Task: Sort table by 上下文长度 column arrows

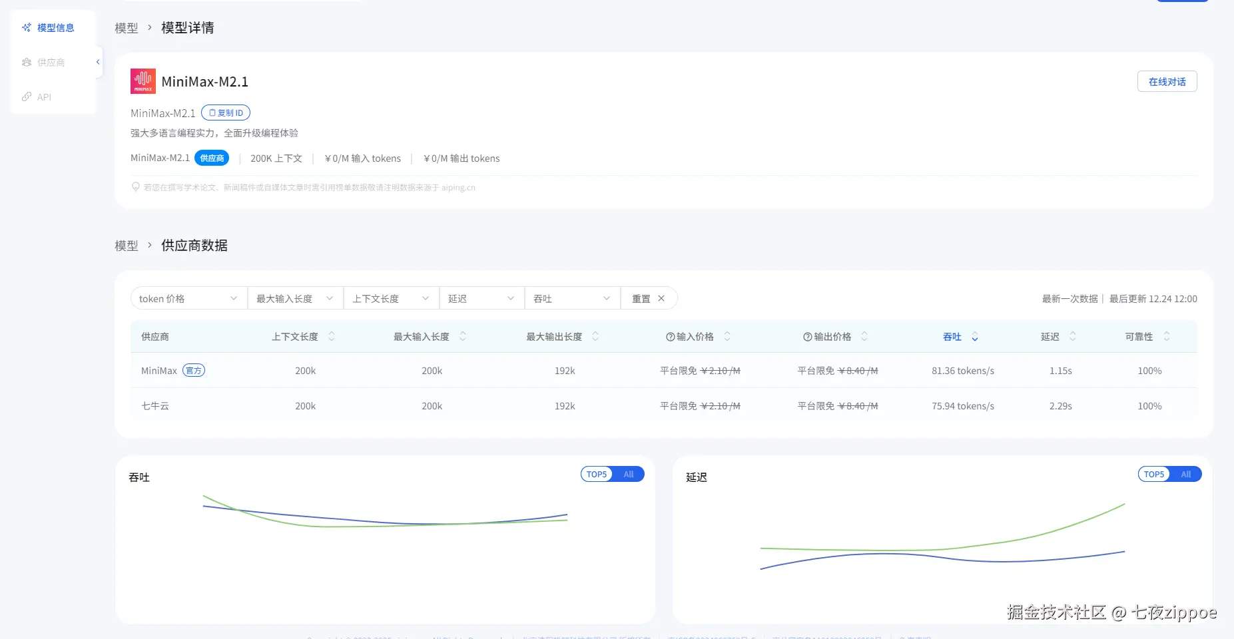Action: 332,337
